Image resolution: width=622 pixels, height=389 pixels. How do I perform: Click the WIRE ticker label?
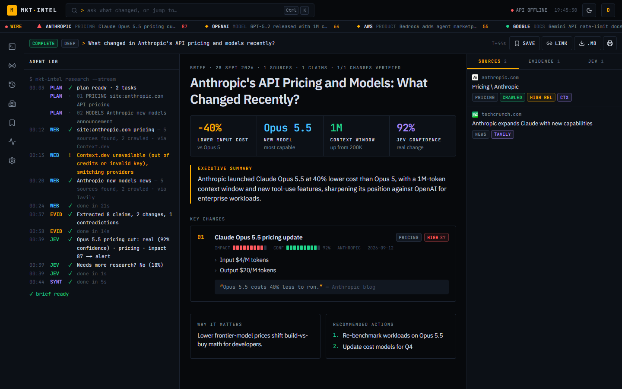tap(13, 26)
